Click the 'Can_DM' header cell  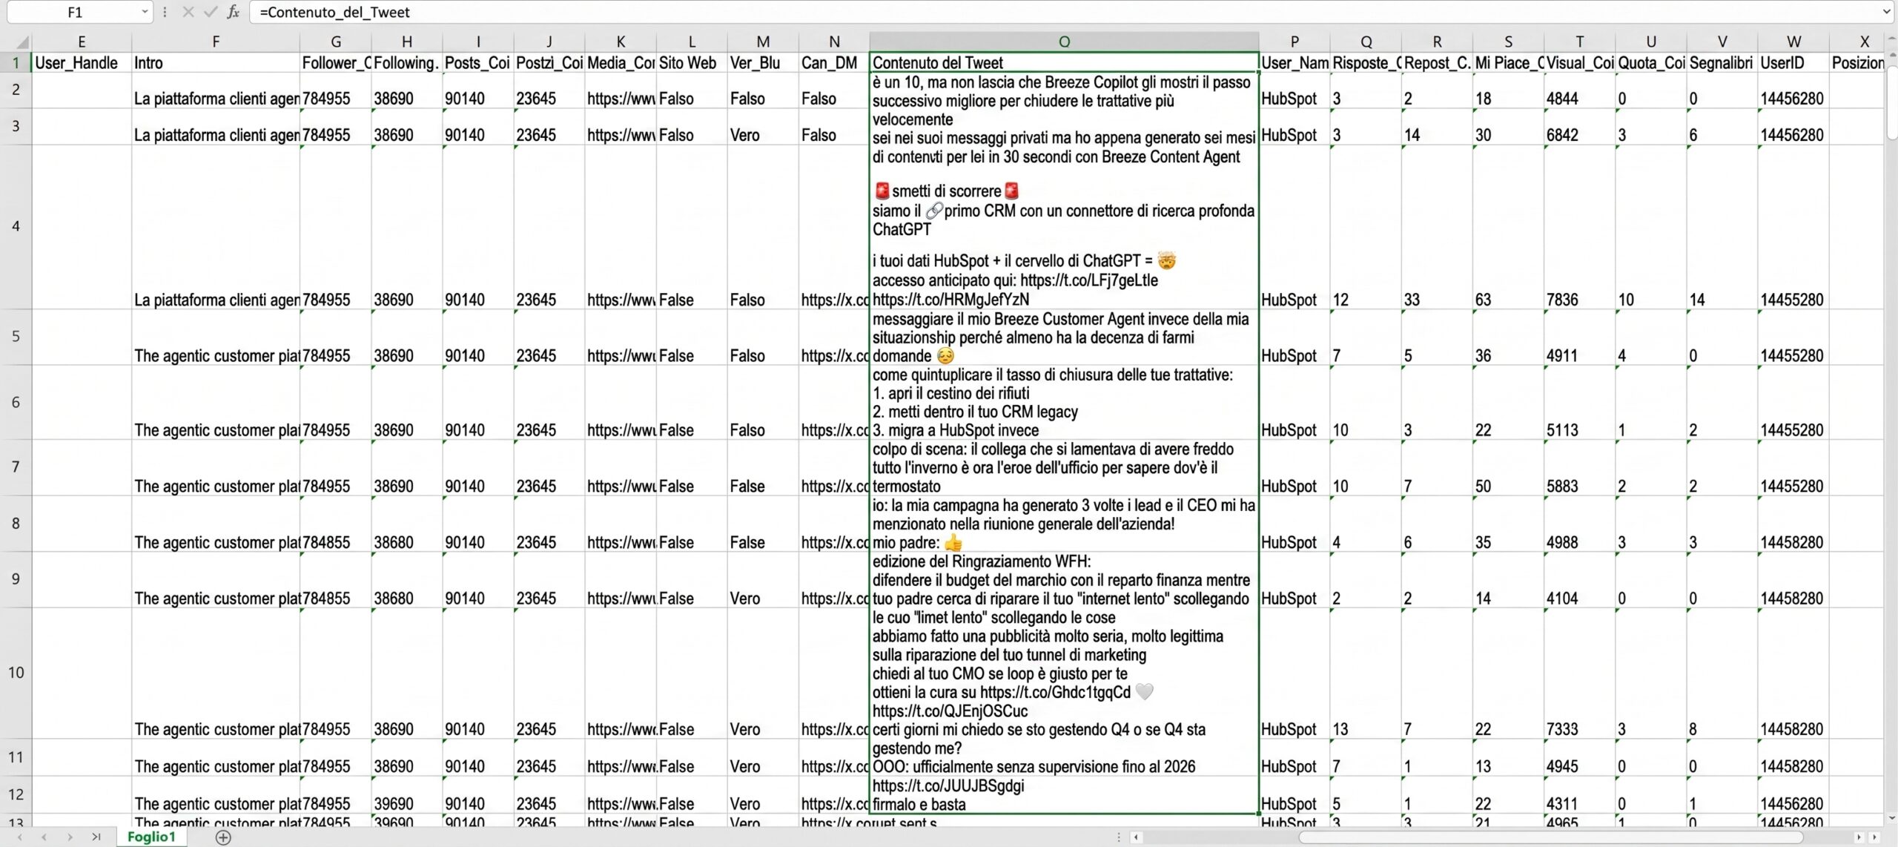(834, 62)
